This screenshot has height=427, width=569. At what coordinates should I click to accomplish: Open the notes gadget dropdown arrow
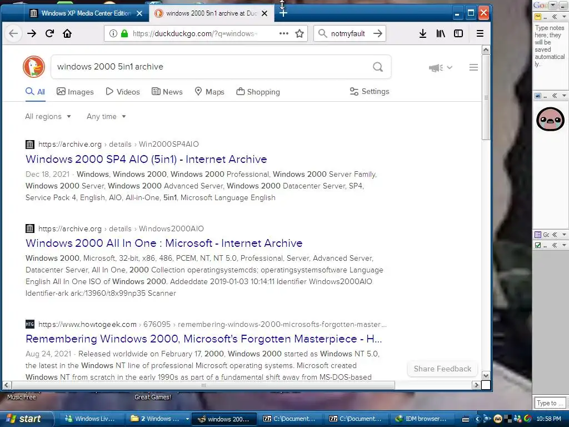[564, 17]
